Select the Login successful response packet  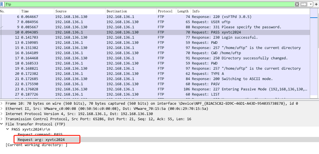(152, 37)
